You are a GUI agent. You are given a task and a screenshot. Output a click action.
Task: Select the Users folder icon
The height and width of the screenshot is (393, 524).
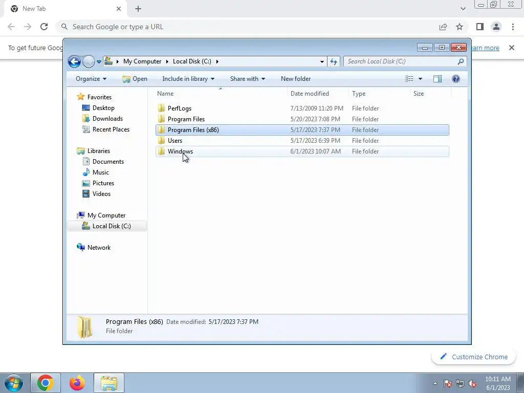[x=161, y=140]
